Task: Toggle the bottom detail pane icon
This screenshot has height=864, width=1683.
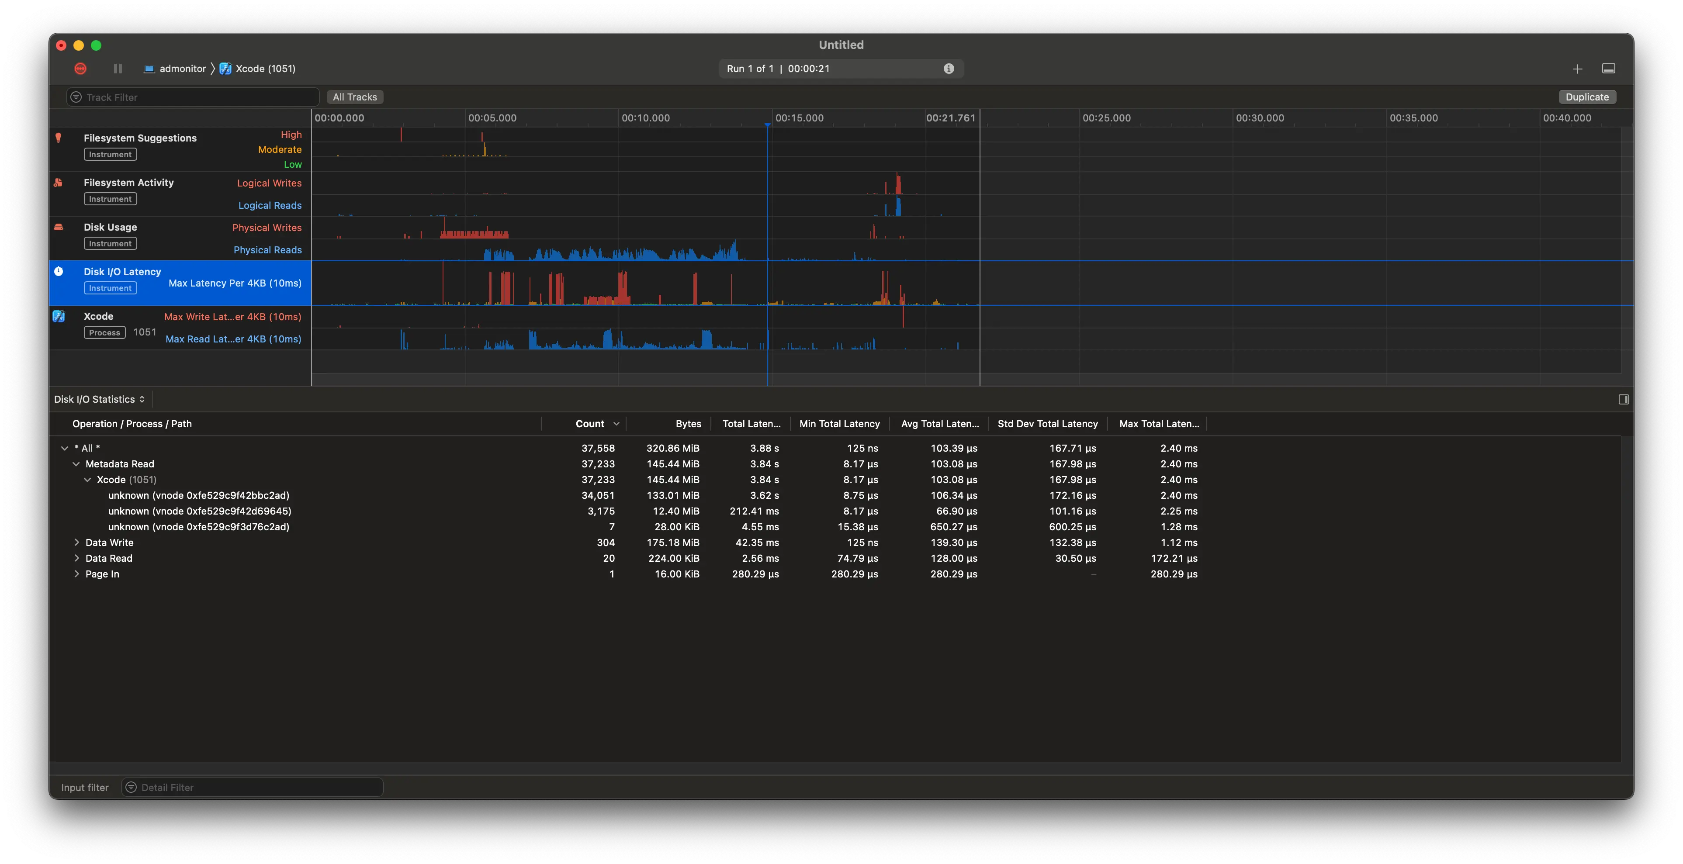Action: (1609, 69)
